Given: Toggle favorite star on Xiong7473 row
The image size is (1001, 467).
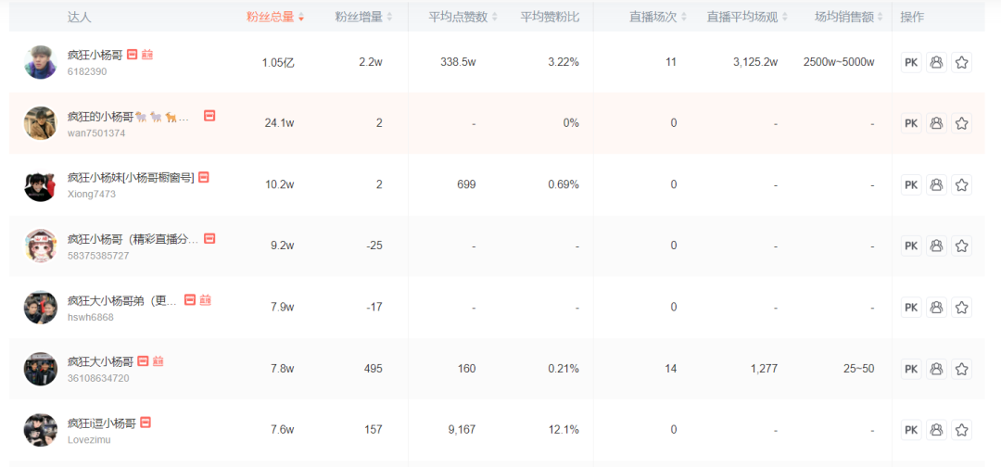Looking at the screenshot, I should [962, 184].
